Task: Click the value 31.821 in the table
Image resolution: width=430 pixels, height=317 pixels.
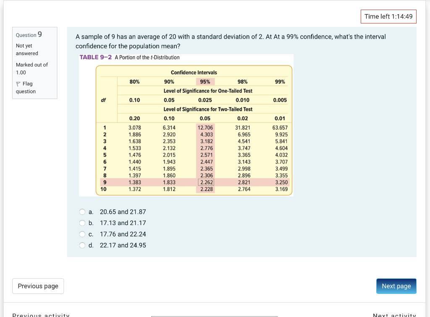Action: click(x=242, y=128)
